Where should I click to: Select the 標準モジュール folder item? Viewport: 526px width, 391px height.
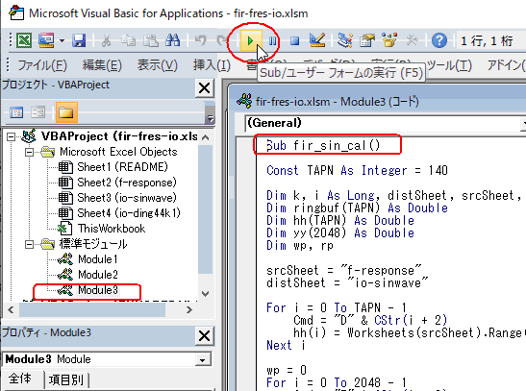[93, 244]
